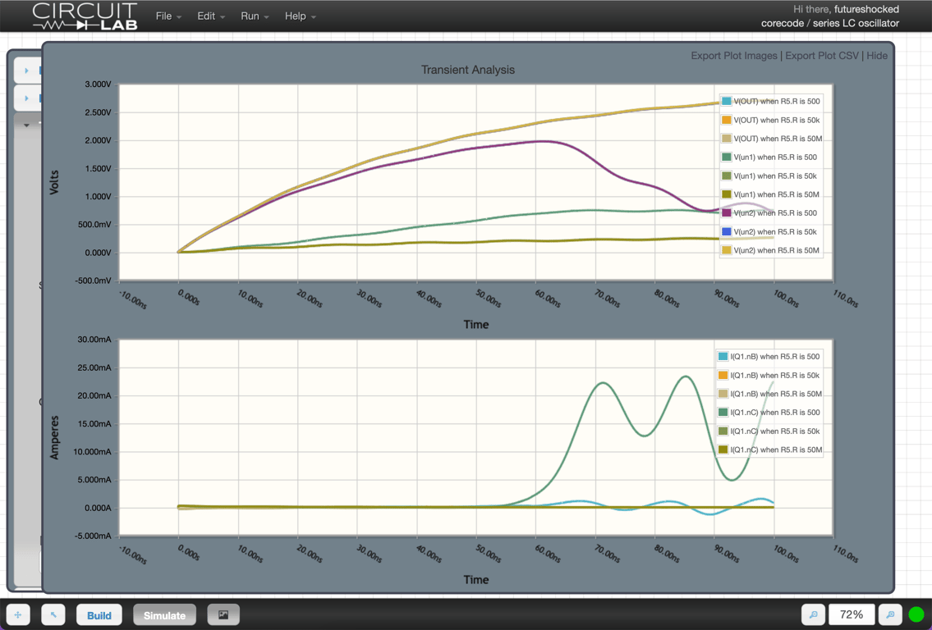Expand the second collapsed left panel section

click(x=26, y=98)
